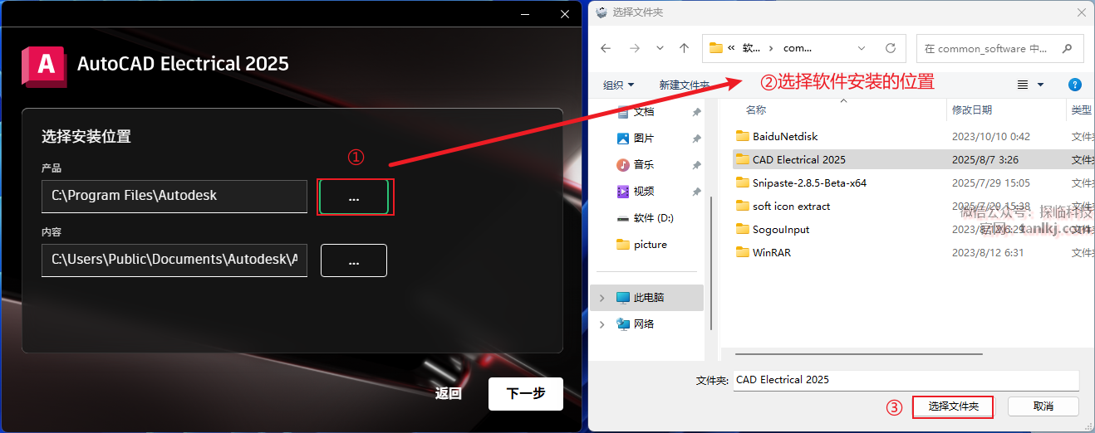Click the 2023/10/10 0:42 date cell
This screenshot has width=1095, height=433.
click(x=990, y=136)
